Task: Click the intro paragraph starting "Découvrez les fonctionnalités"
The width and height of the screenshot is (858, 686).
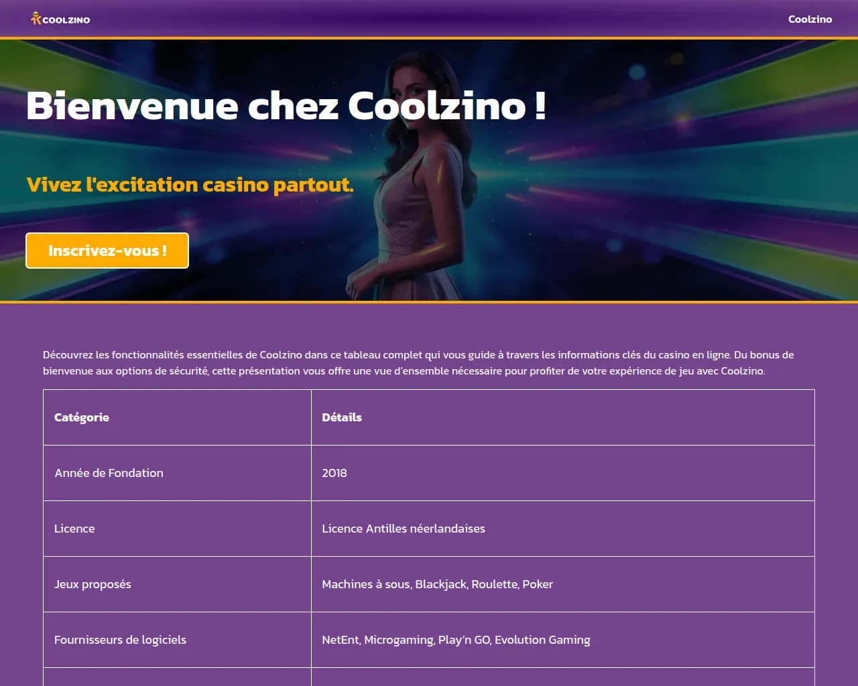Action: (429, 362)
